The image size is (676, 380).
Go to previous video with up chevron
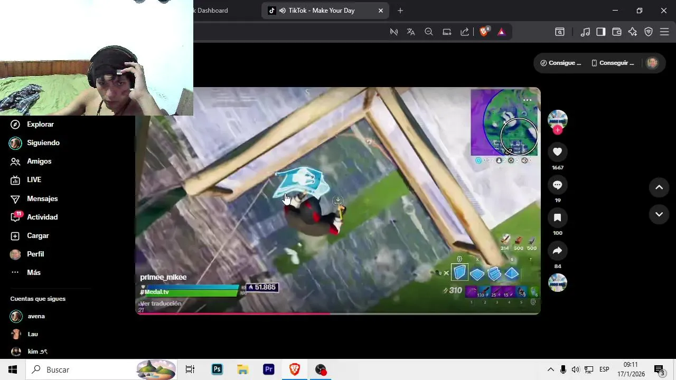(x=659, y=187)
